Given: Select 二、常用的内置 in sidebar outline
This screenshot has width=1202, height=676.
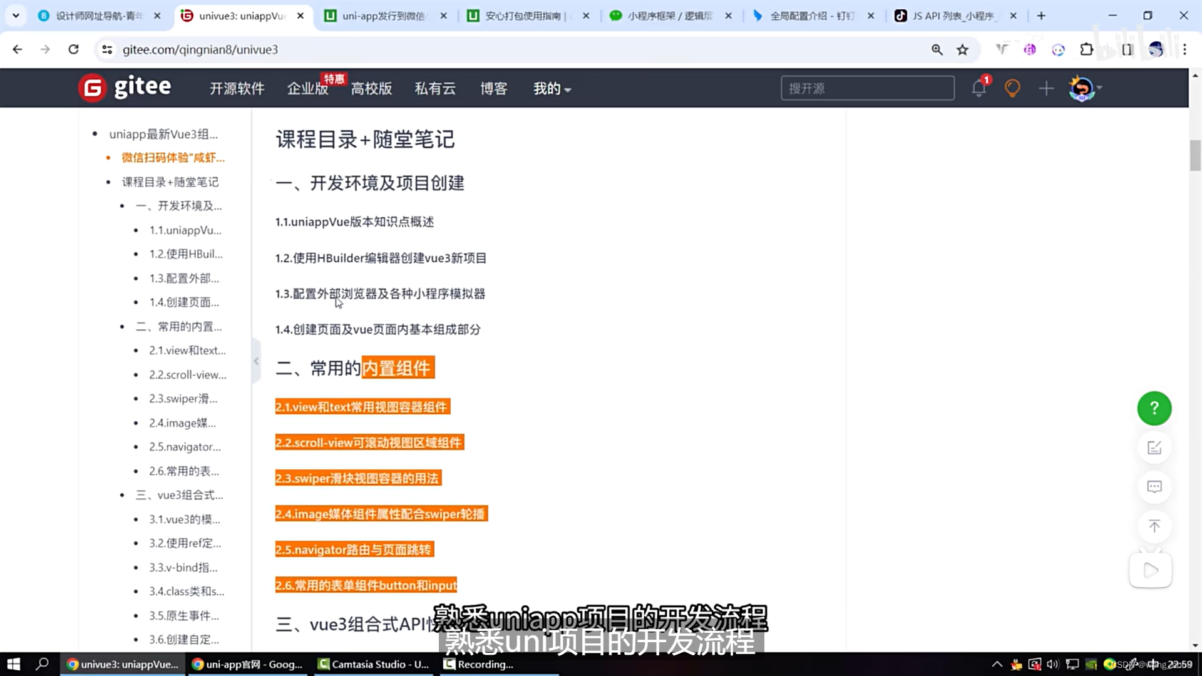Looking at the screenshot, I should (x=178, y=326).
